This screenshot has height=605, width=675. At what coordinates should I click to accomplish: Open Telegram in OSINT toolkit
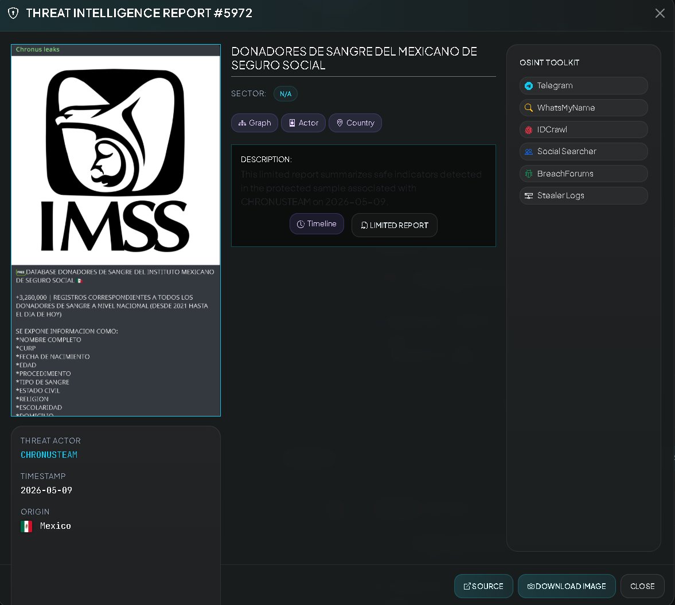click(583, 85)
